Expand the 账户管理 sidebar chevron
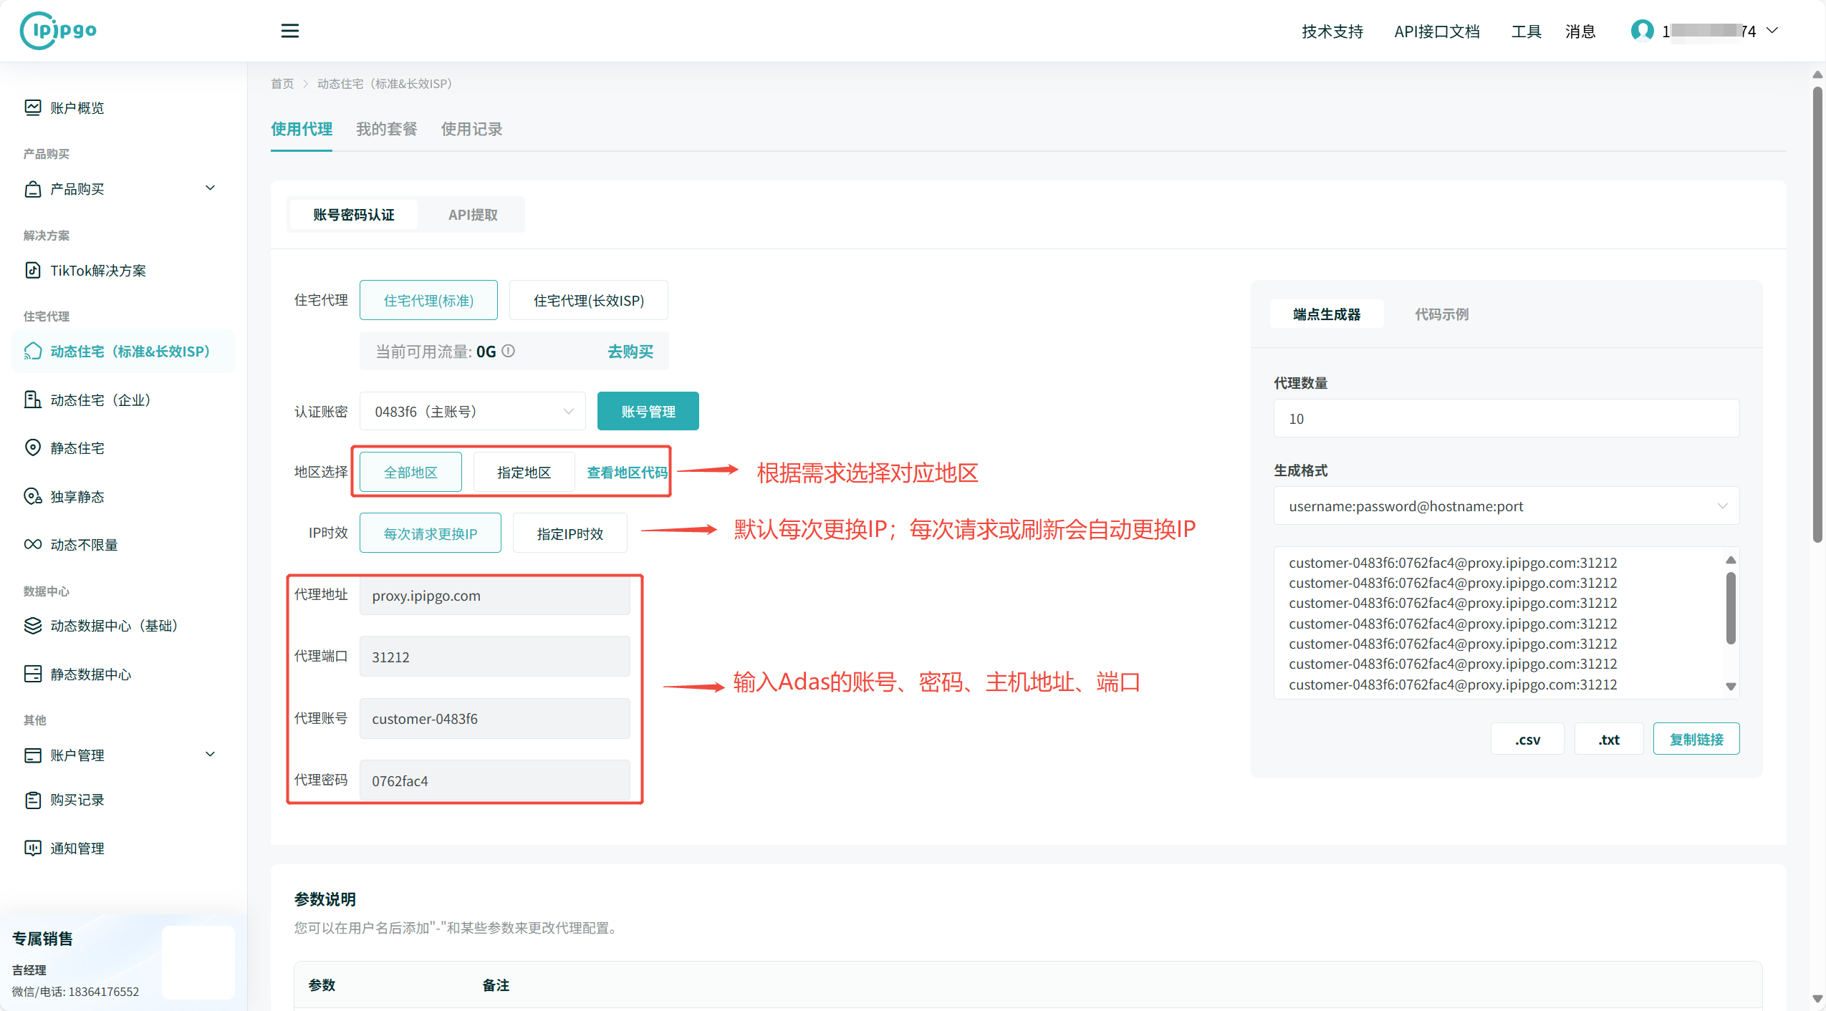Viewport: 1826px width, 1011px height. pyautogui.click(x=210, y=755)
